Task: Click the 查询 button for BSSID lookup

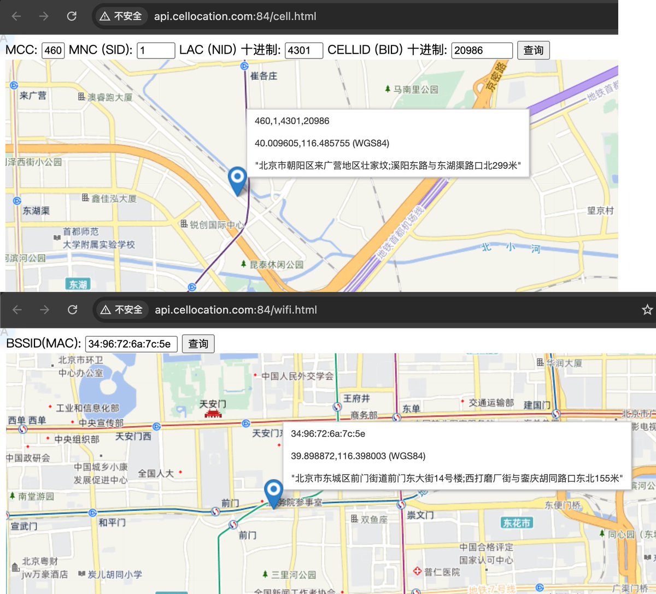Action: point(198,344)
